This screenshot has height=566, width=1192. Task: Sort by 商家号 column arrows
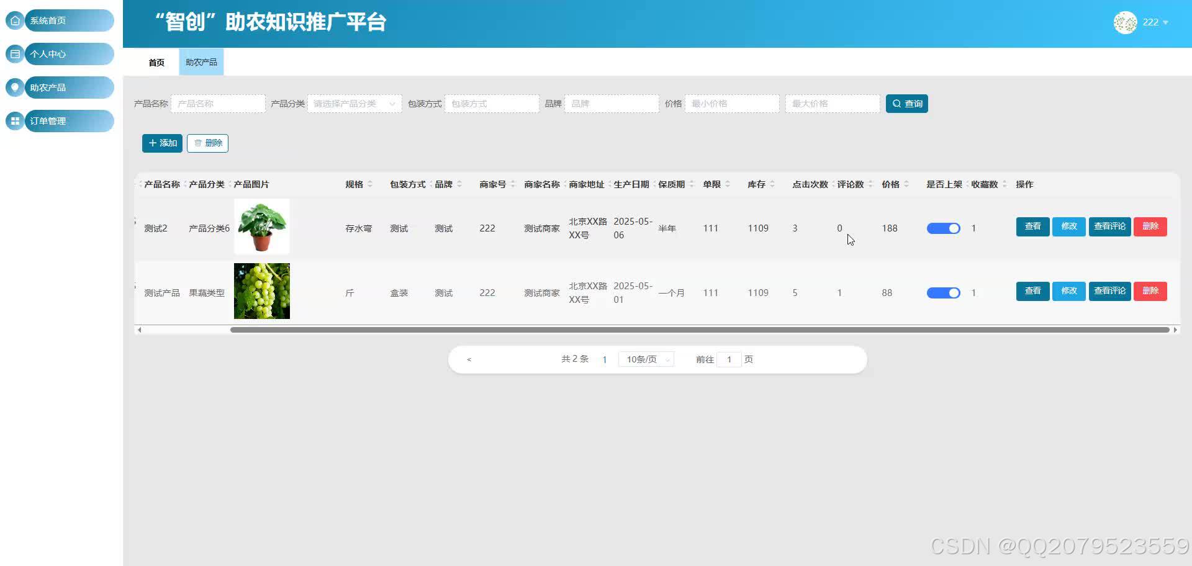click(513, 184)
